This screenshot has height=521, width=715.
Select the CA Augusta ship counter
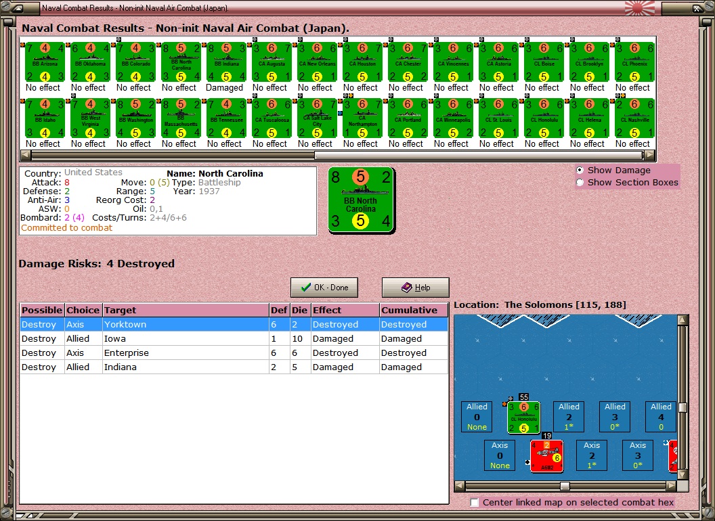272,62
